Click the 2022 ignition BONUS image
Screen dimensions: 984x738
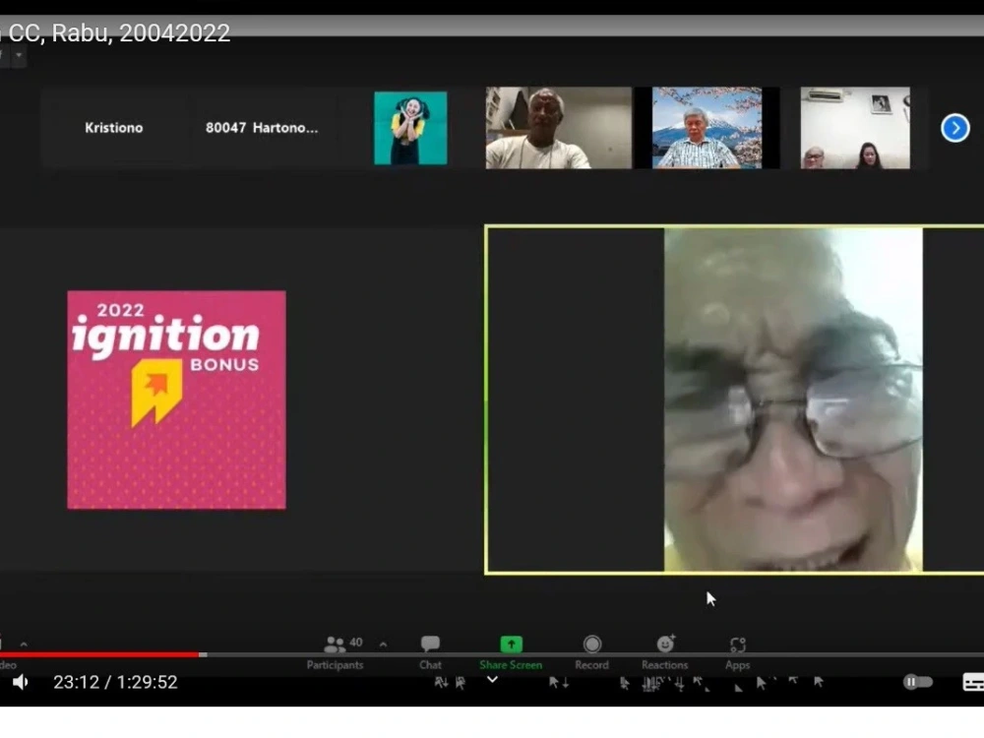pos(176,400)
